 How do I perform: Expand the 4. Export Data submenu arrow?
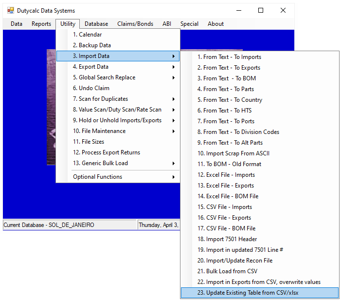tap(174, 67)
